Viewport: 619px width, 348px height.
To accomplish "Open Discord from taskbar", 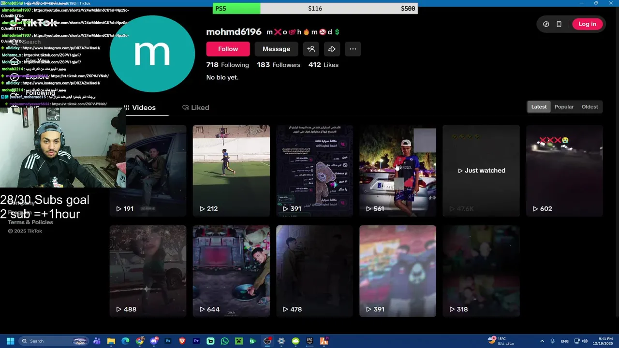I will [x=154, y=341].
